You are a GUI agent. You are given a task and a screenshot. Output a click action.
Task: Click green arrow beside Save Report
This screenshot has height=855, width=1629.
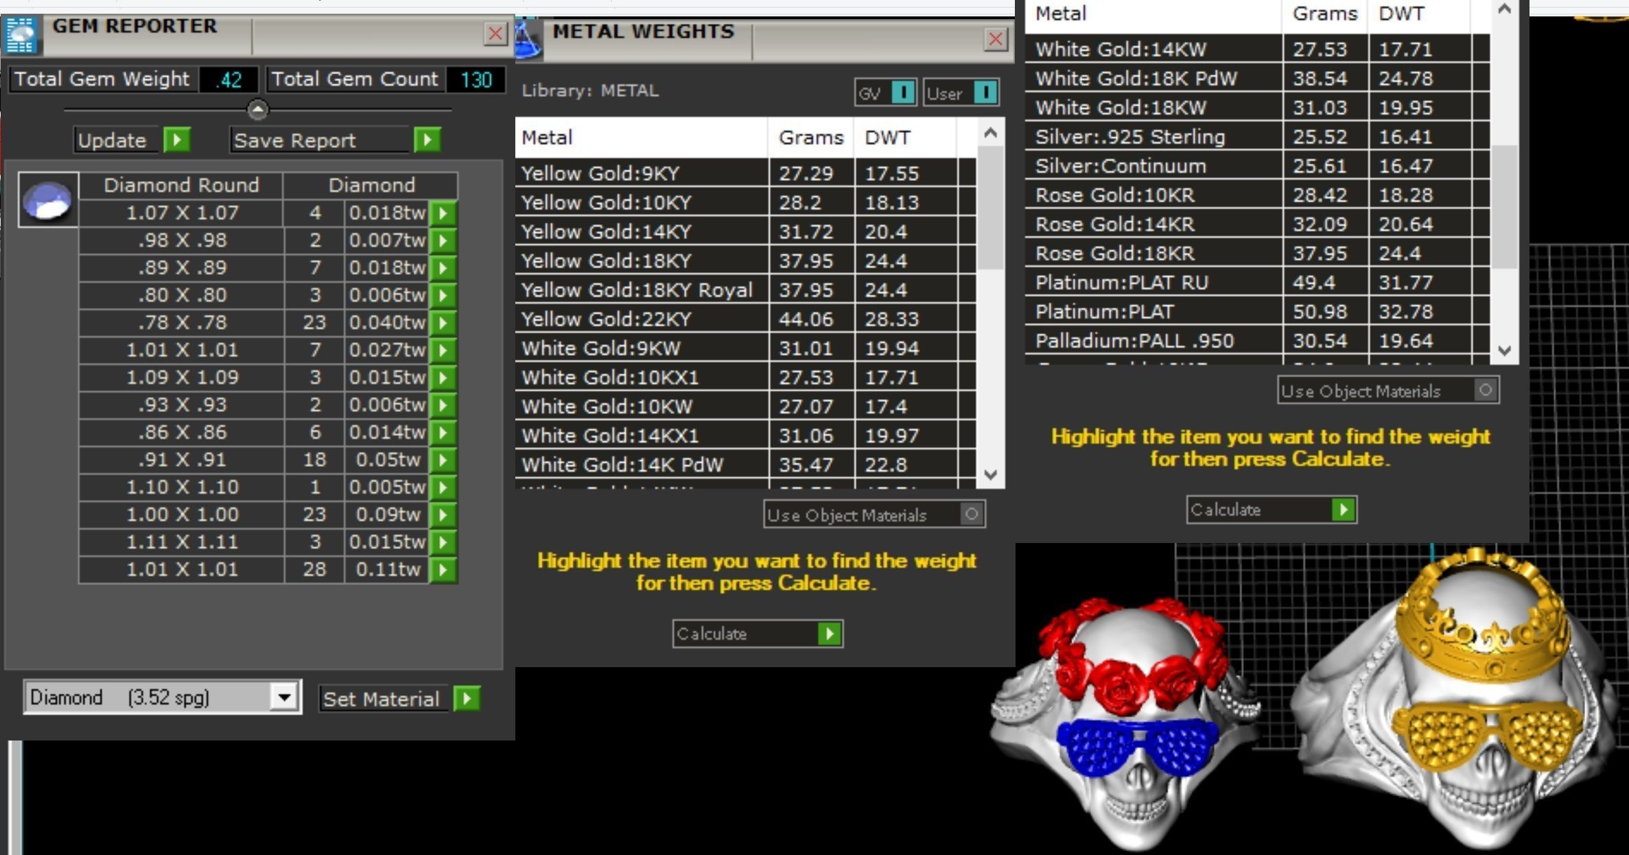tap(427, 141)
